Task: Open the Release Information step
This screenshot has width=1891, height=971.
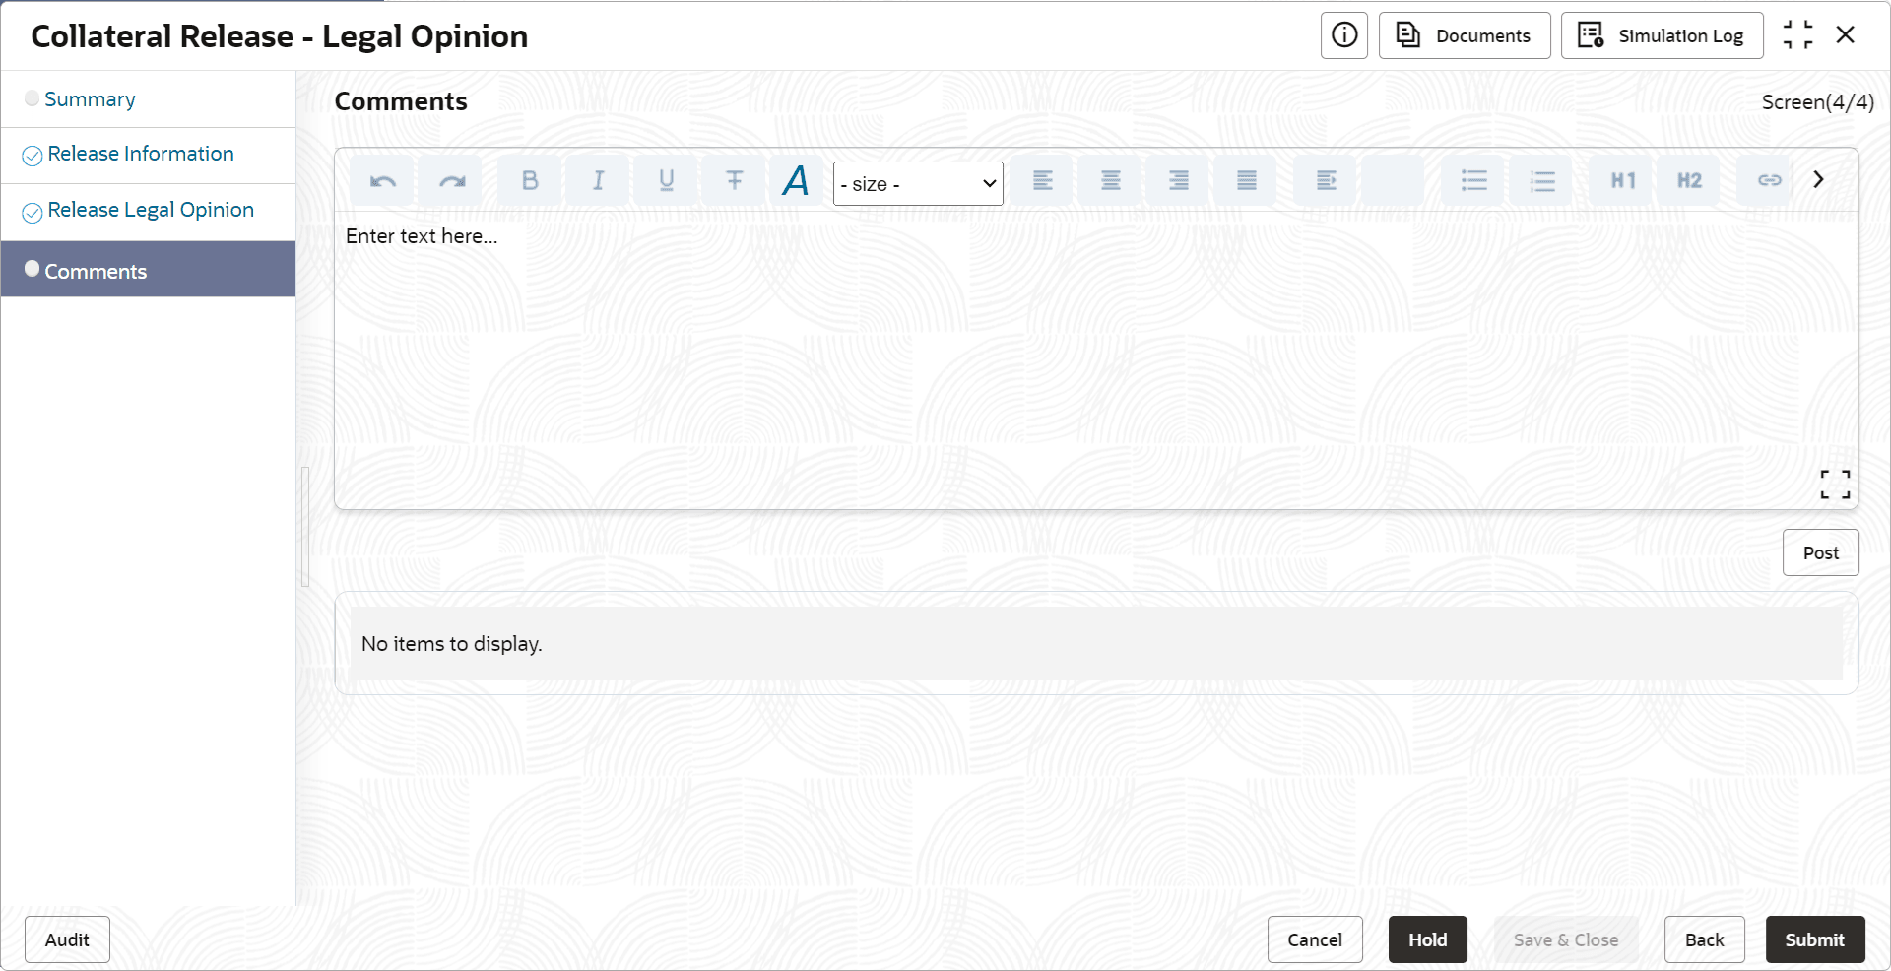Action: (141, 154)
